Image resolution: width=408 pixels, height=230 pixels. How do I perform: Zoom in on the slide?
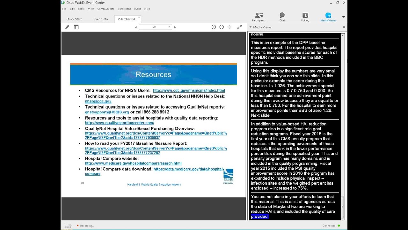(x=214, y=27)
